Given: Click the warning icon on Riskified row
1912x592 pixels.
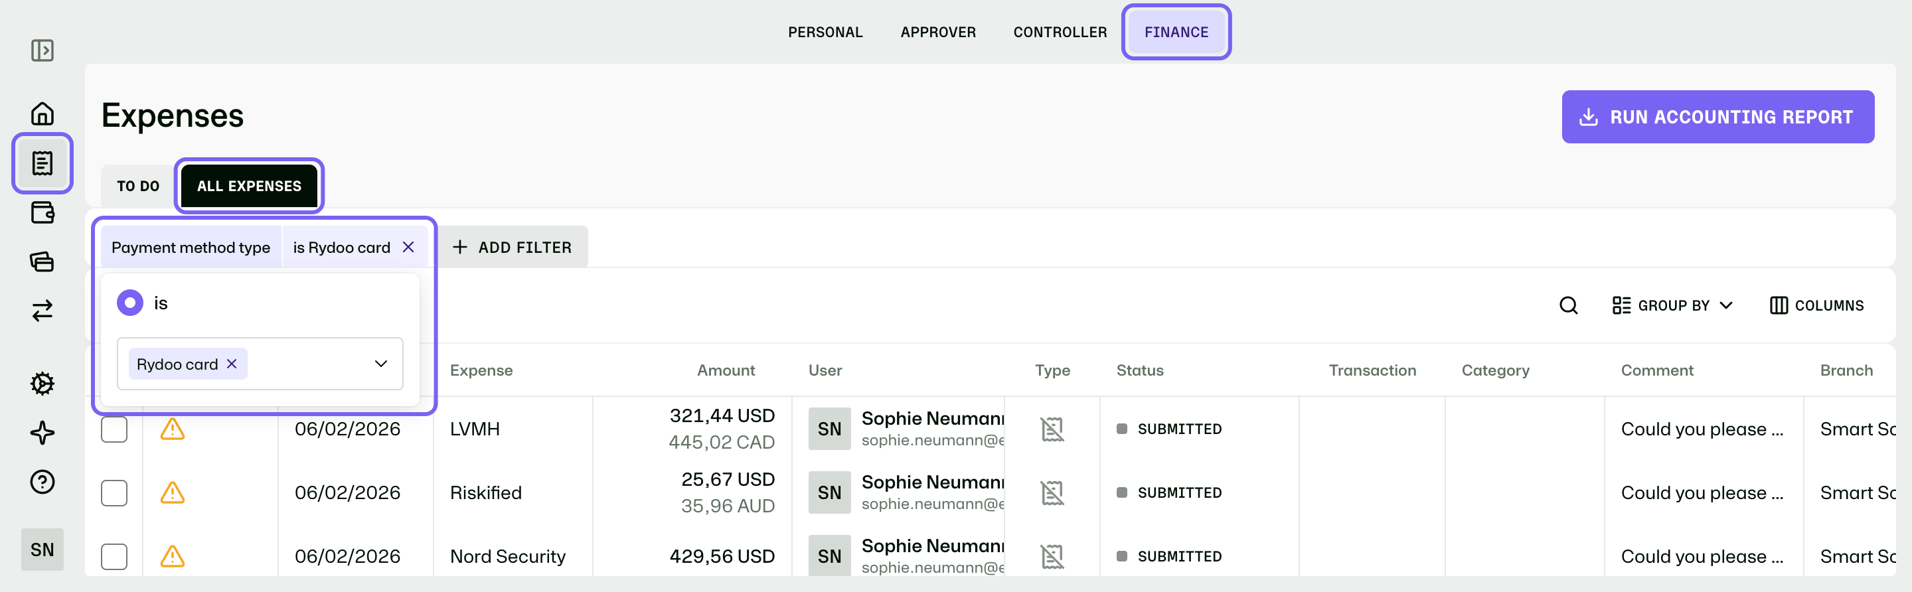Looking at the screenshot, I should [172, 492].
